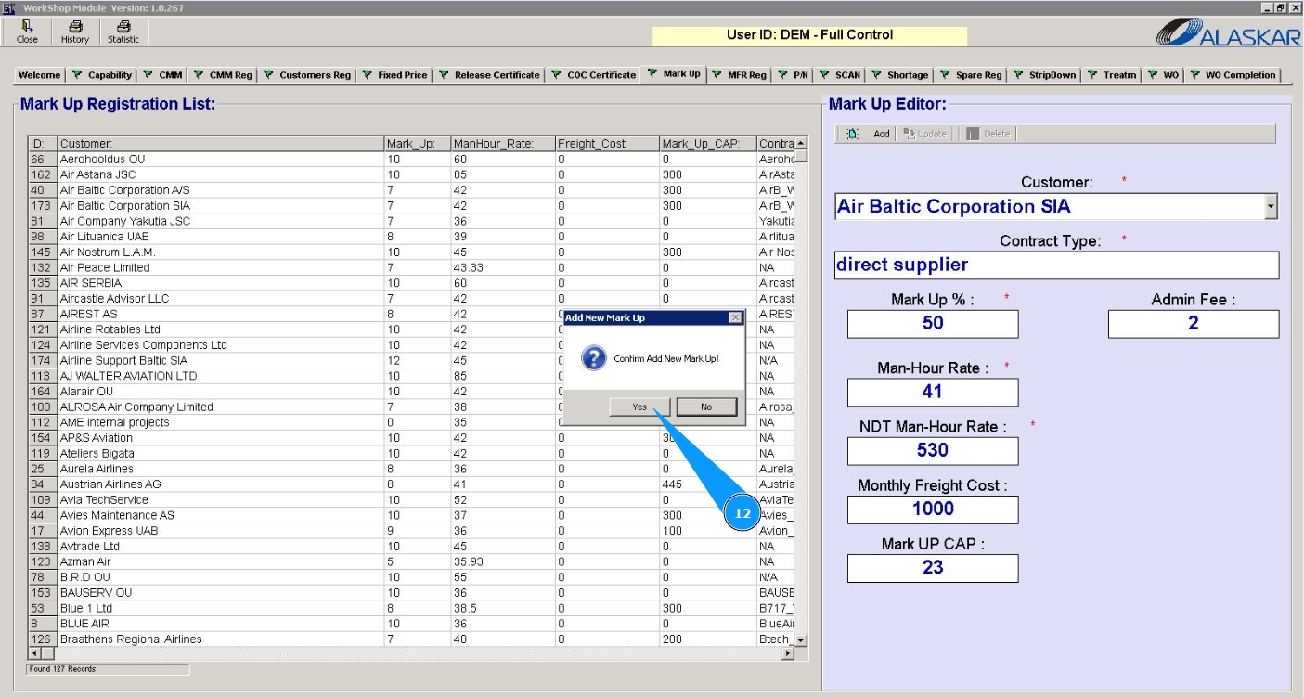Open the Shortage tab

click(898, 75)
